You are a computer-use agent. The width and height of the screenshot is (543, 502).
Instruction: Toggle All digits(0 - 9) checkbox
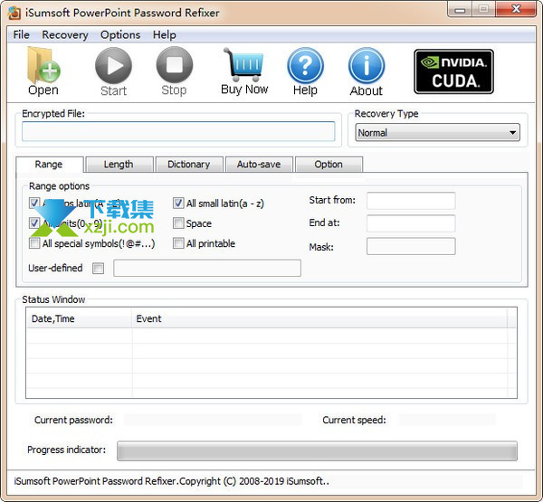(34, 223)
